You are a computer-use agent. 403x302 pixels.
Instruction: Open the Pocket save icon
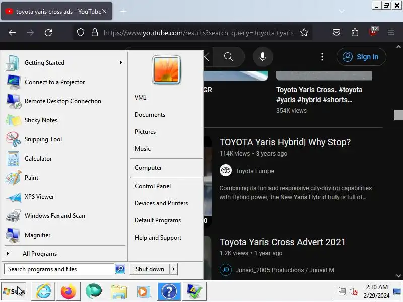coord(337,32)
